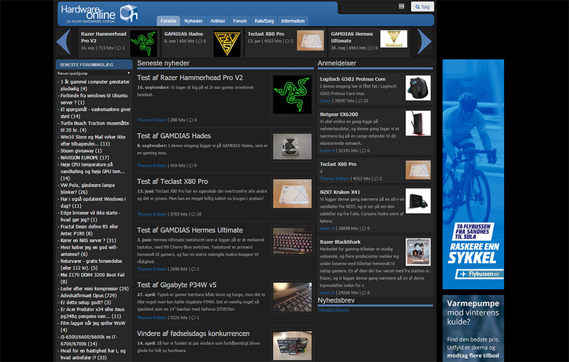Click Teclast X80 Pro review image

pyautogui.click(x=418, y=170)
